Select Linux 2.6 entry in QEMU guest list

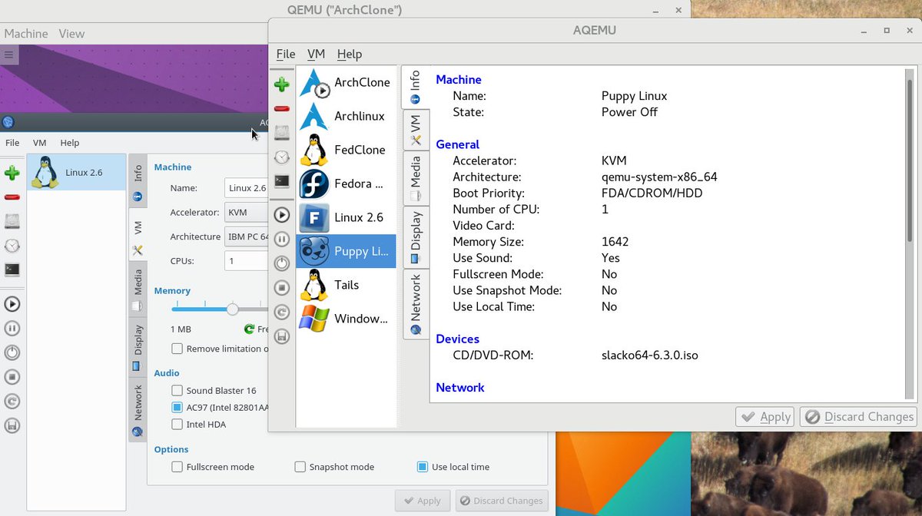(76, 172)
